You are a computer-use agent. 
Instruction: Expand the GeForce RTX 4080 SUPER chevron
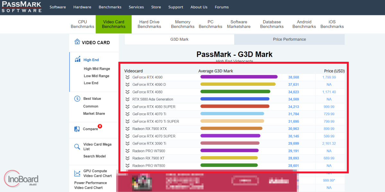tap(127, 107)
